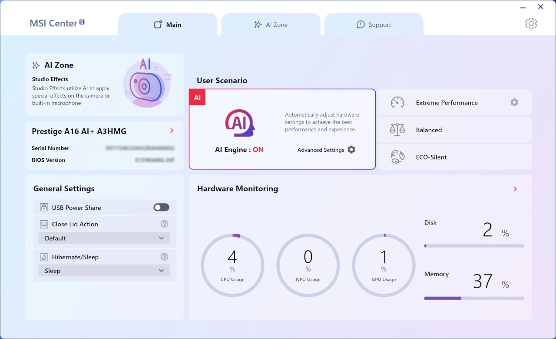
Task: Open the Close Lid Action Default dropdown
Action: pyautogui.click(x=104, y=238)
